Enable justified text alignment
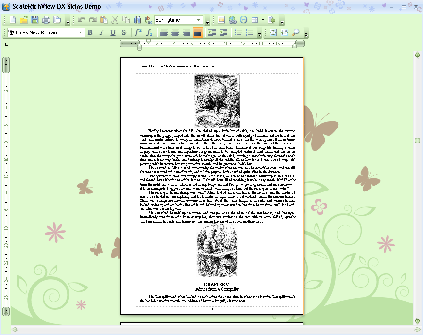The height and width of the screenshot is (335, 423). pyautogui.click(x=197, y=32)
